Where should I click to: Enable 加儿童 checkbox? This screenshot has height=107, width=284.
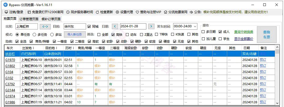pos(203,39)
